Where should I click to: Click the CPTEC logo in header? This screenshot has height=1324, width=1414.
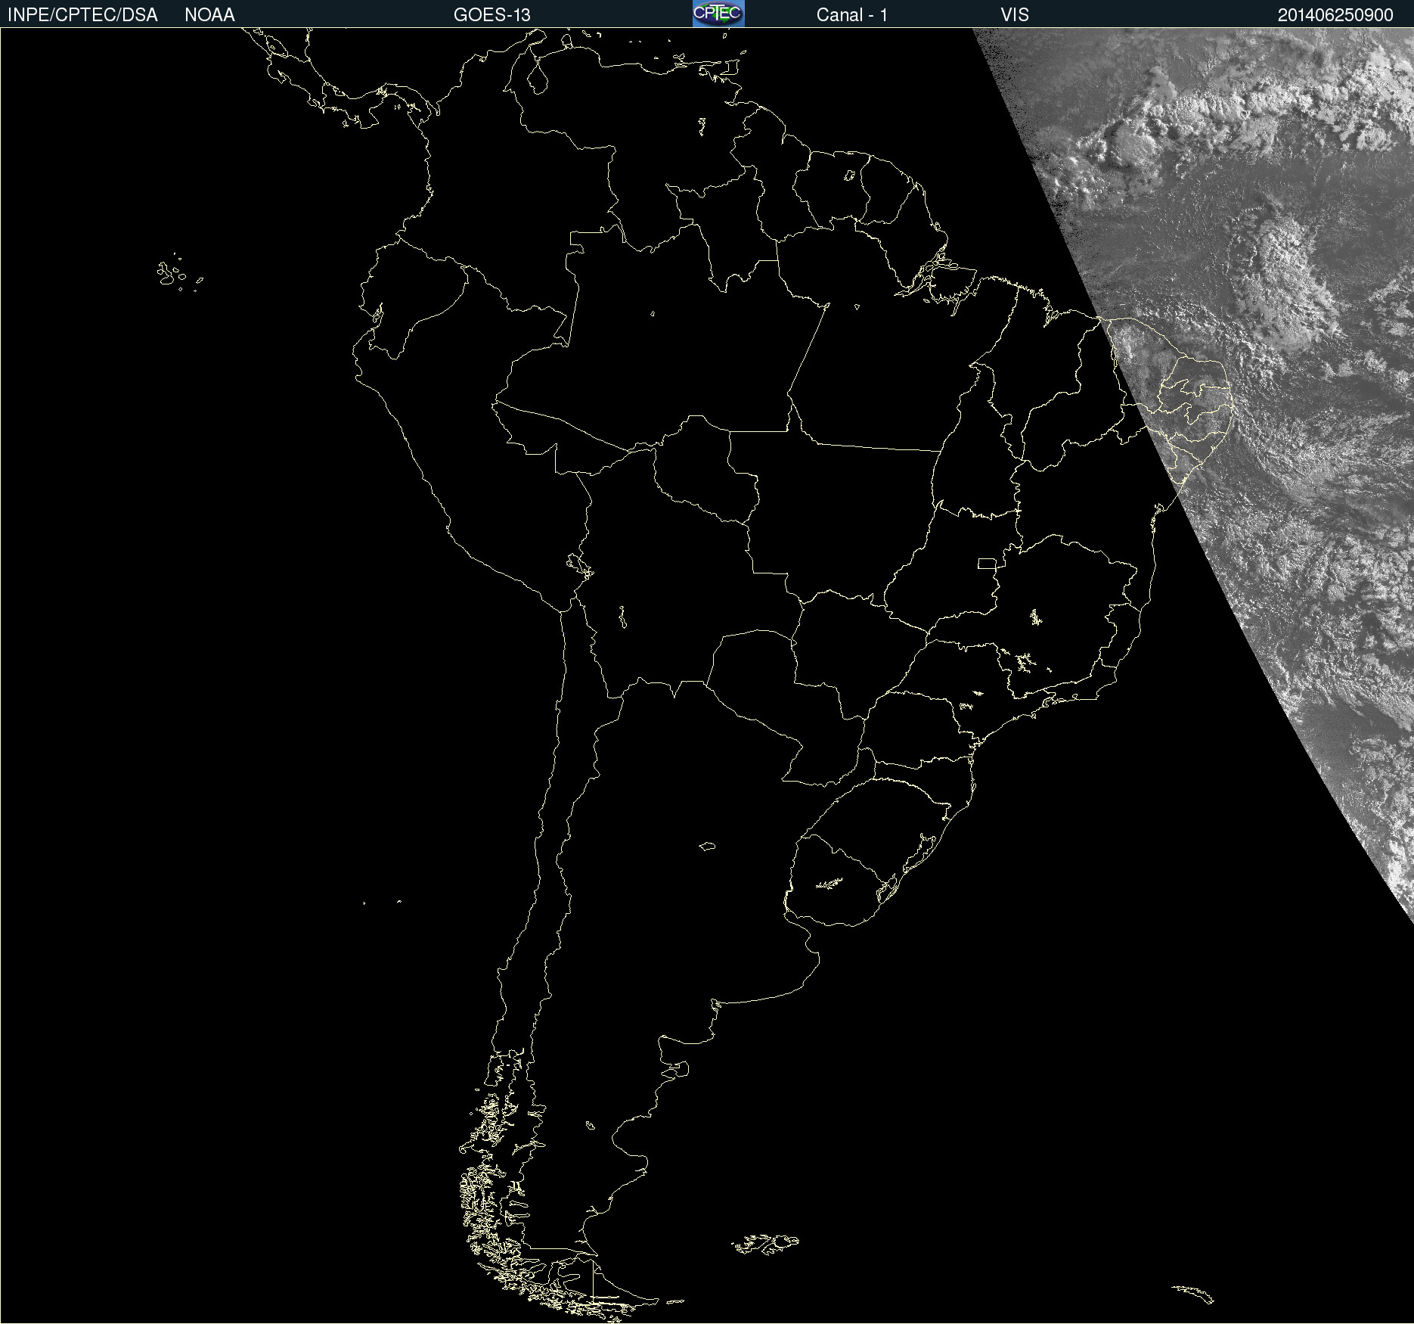tap(718, 14)
